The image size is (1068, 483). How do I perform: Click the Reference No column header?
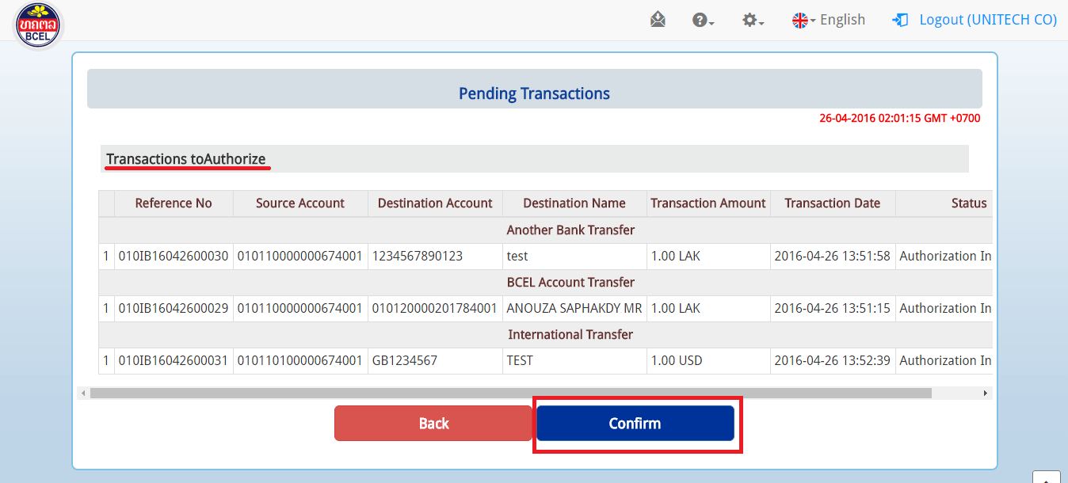tap(174, 203)
